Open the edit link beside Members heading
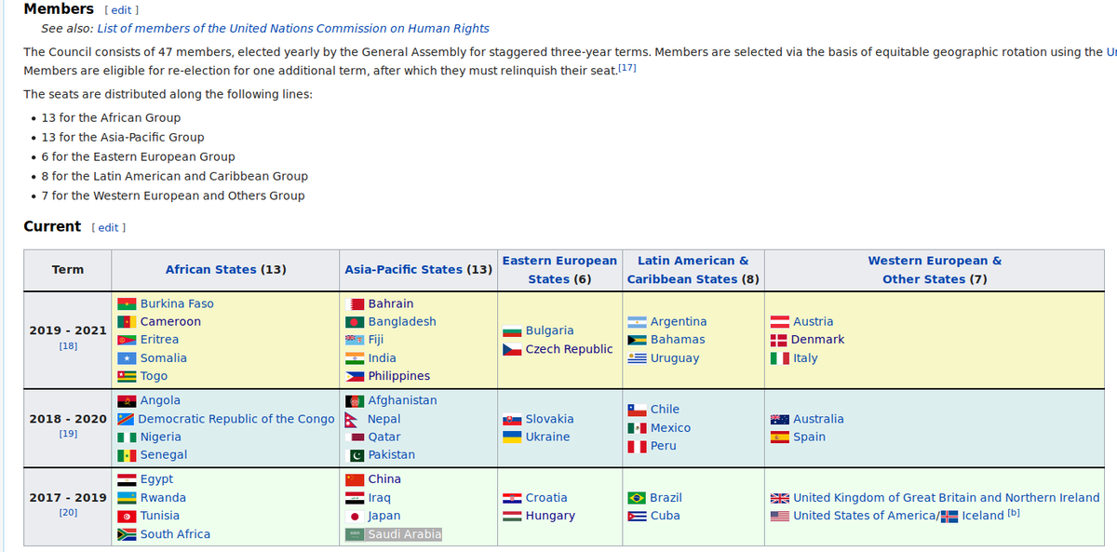The height and width of the screenshot is (552, 1117). pyautogui.click(x=123, y=10)
